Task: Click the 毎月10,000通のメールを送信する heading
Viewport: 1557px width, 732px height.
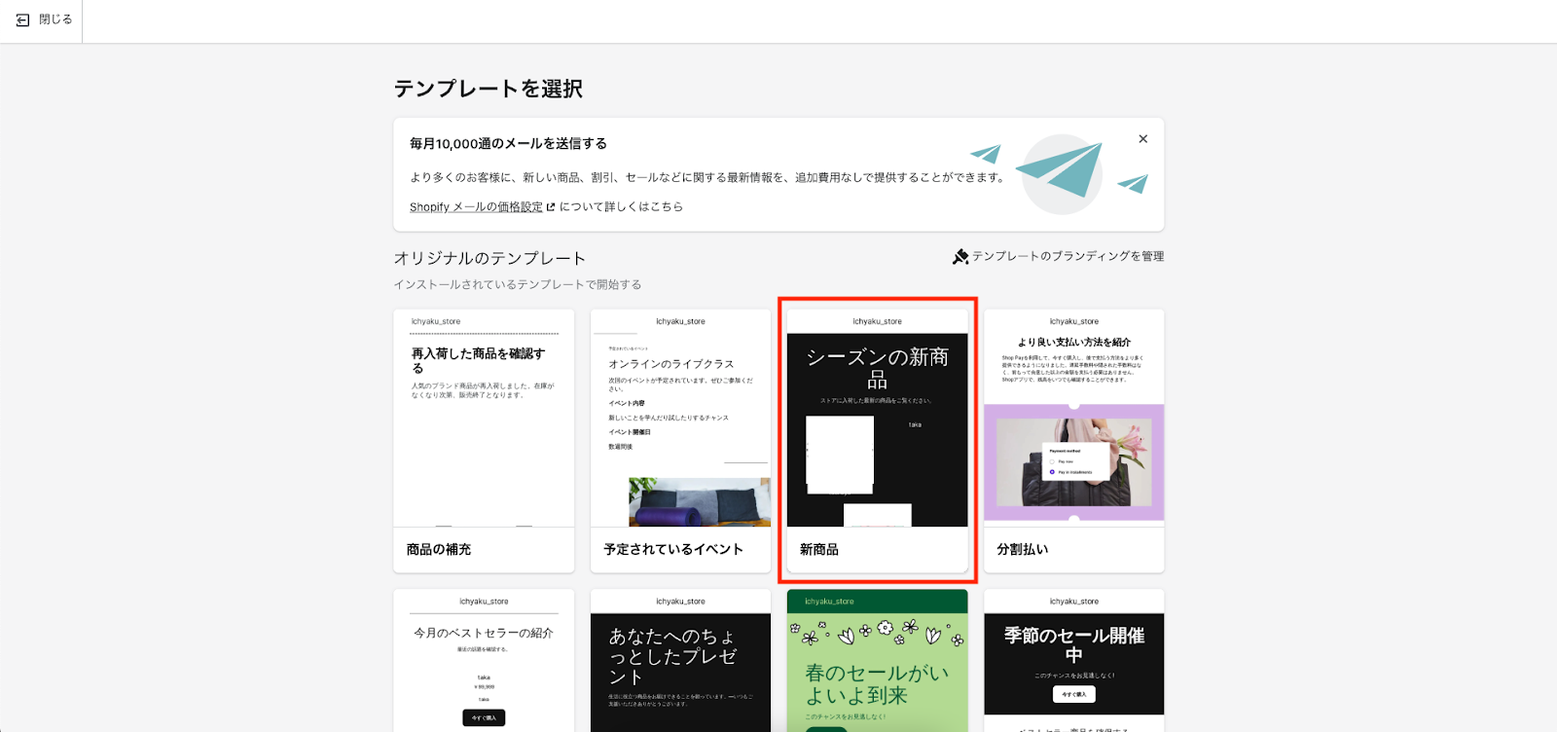Action: [x=508, y=144]
